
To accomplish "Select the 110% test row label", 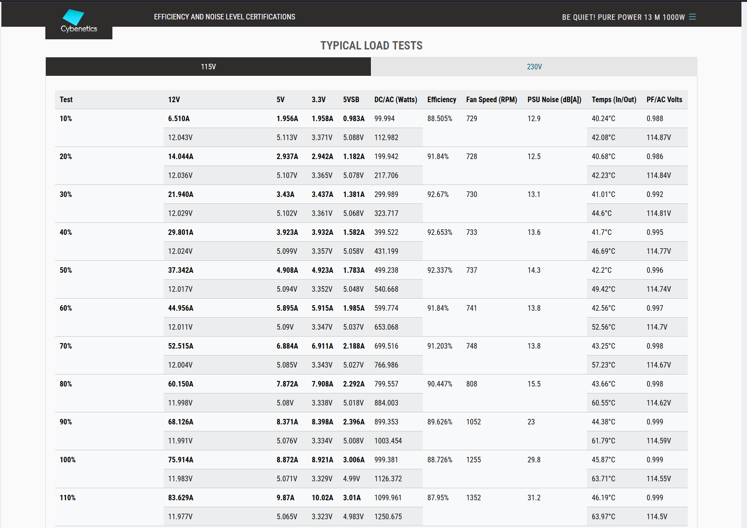I will 68,497.
